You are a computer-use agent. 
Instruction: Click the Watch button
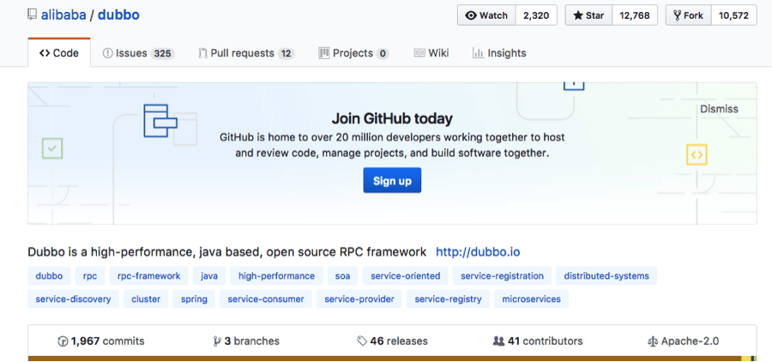coord(486,15)
